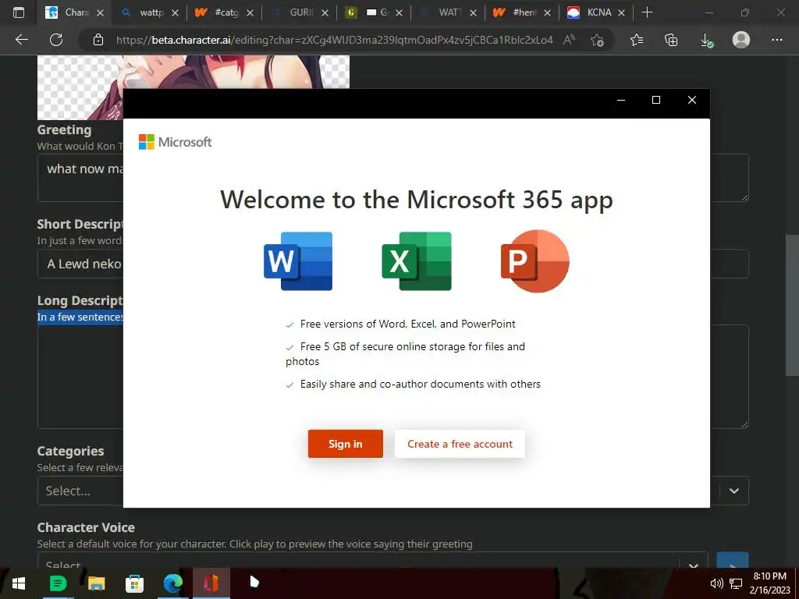This screenshot has height=599, width=799.
Task: Activate Read aloud icon in address bar
Action: pos(569,40)
